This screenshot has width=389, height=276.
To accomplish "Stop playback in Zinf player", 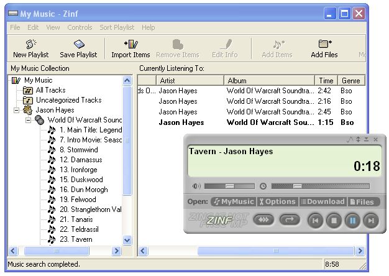I will pyautogui.click(x=334, y=221).
